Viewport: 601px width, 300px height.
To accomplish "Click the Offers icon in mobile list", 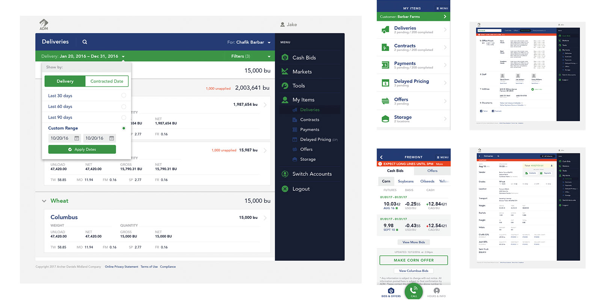I will click(x=385, y=101).
